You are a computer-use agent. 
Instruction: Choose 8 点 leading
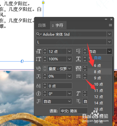click(x=100, y=72)
